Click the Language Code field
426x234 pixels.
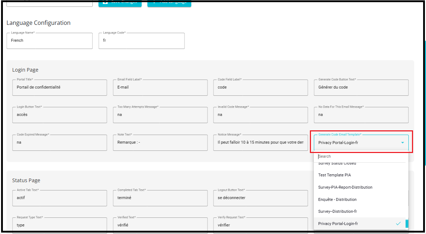click(141, 41)
